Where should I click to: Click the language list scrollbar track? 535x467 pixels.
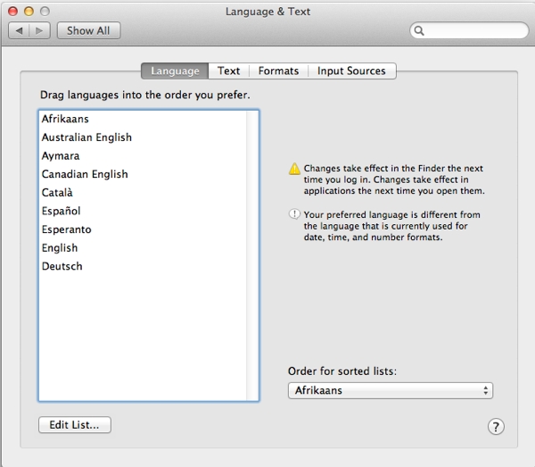(x=252, y=255)
